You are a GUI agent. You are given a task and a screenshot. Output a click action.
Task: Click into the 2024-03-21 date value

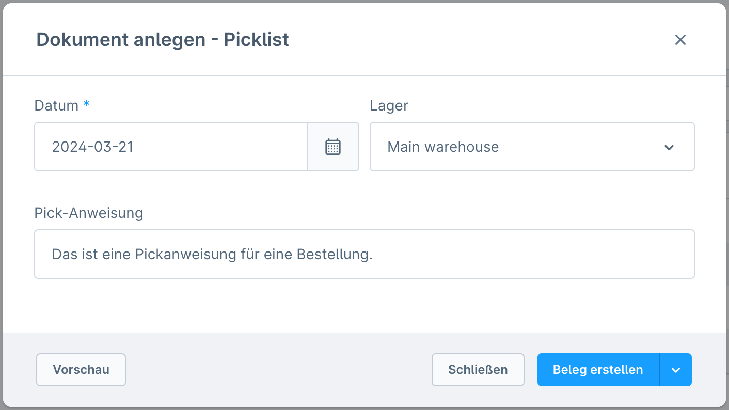pos(92,147)
